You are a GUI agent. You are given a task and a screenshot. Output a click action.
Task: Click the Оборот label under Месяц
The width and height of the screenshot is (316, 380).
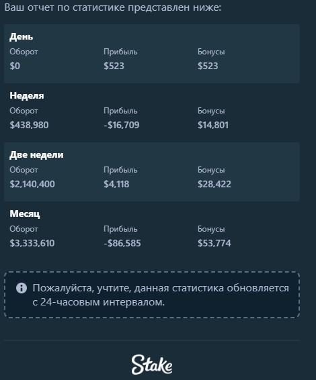[24, 229]
